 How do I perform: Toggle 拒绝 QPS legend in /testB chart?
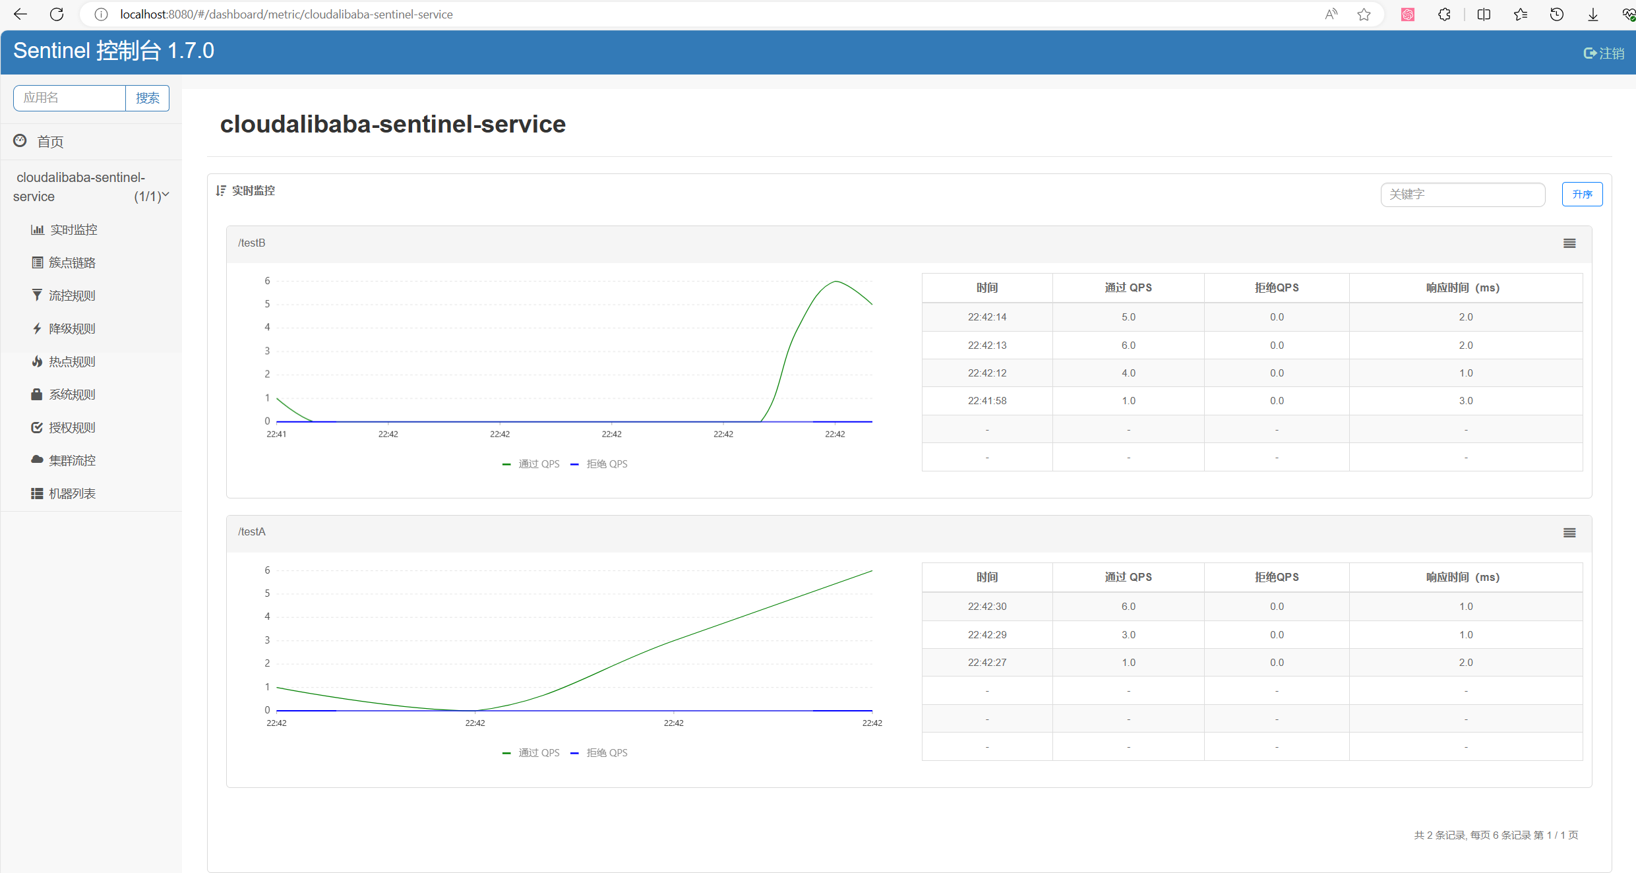[x=599, y=464]
